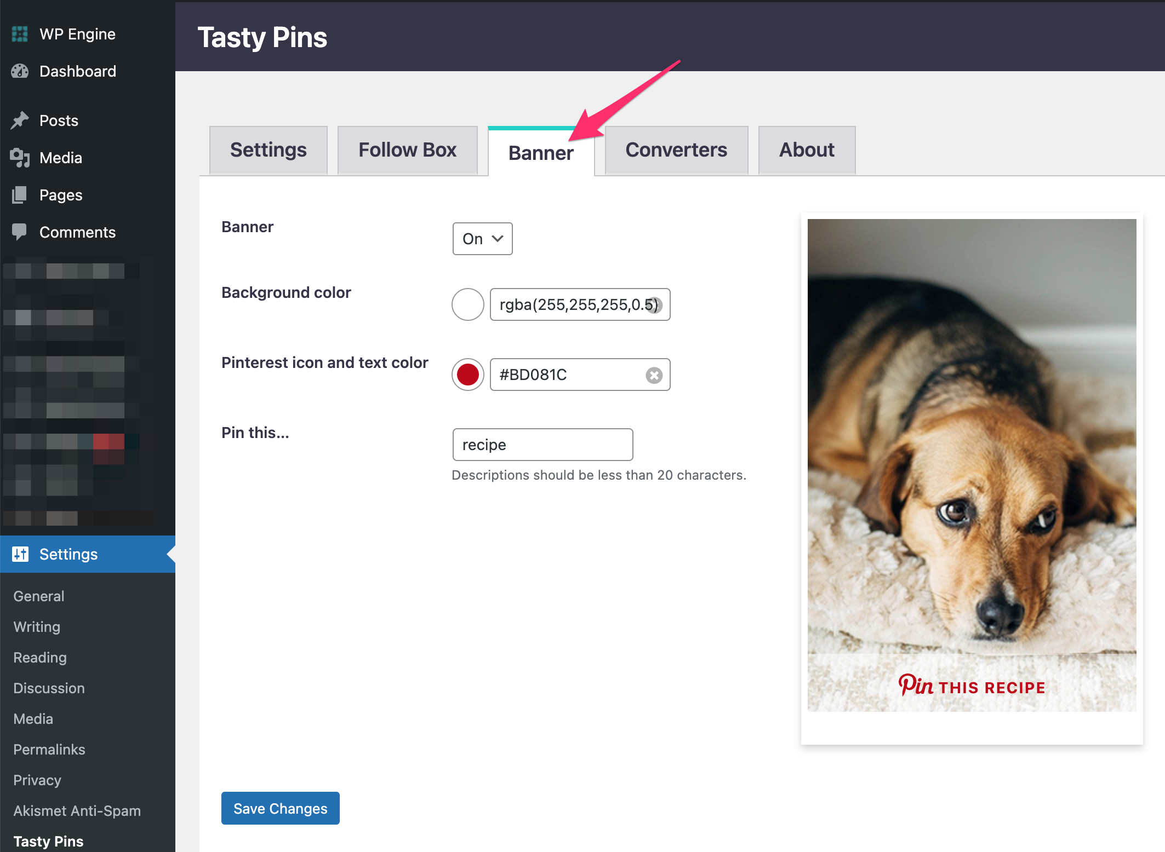Switch to the Follow Box tab
1165x852 pixels.
click(407, 150)
